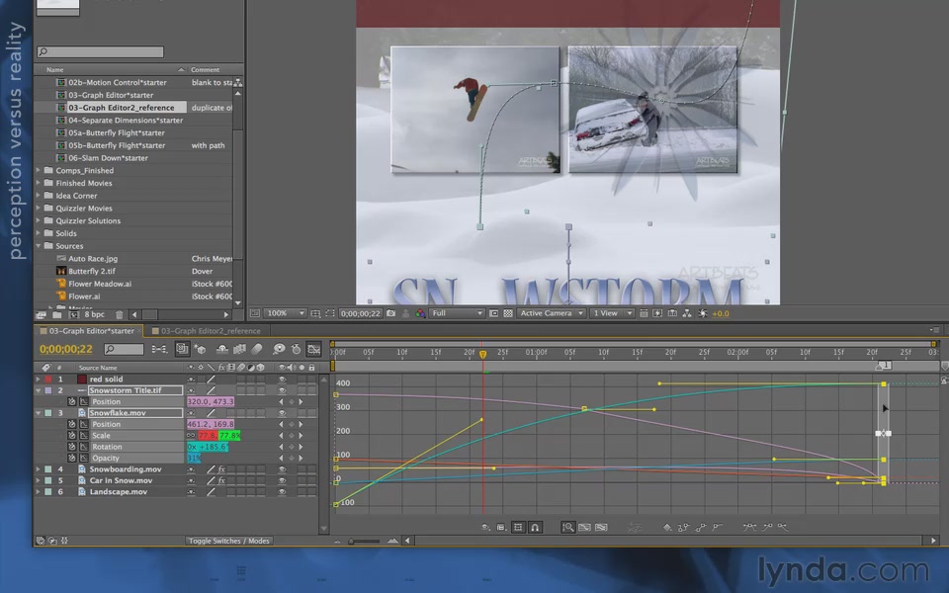The height and width of the screenshot is (593, 949).
Task: Click the Brainstorm icon in the timeline
Action: click(279, 349)
